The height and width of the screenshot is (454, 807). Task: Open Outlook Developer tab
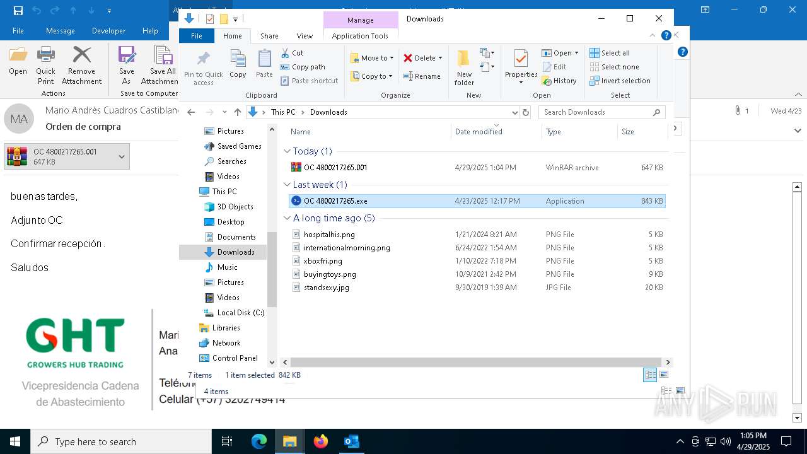(x=108, y=31)
